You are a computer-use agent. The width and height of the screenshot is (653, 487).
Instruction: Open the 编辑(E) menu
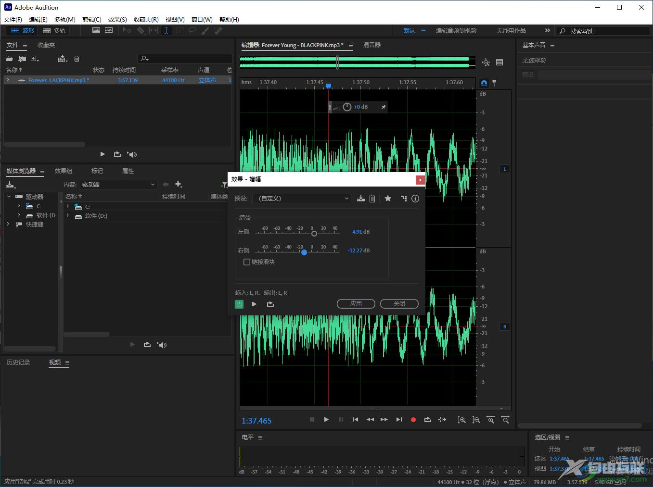point(38,19)
